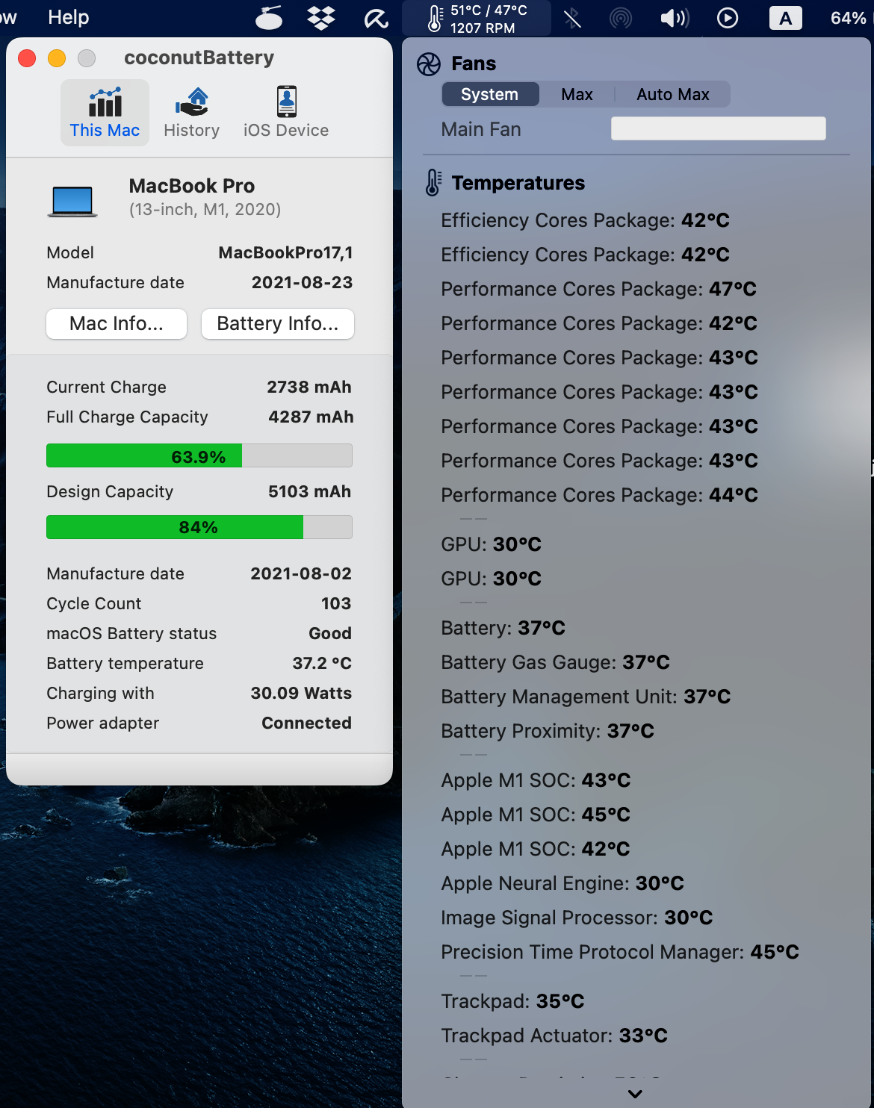This screenshot has height=1108, width=874.
Task: Click the Fans section icon
Action: [x=429, y=64]
